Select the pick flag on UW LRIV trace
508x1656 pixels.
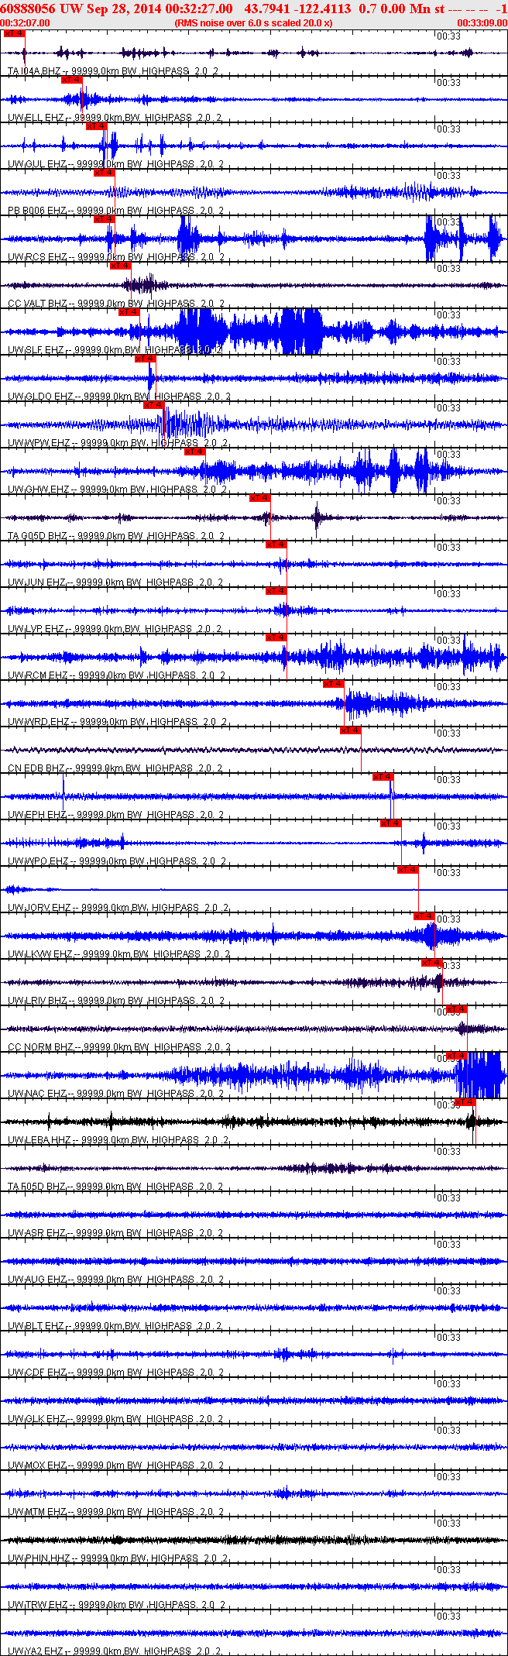[431, 963]
